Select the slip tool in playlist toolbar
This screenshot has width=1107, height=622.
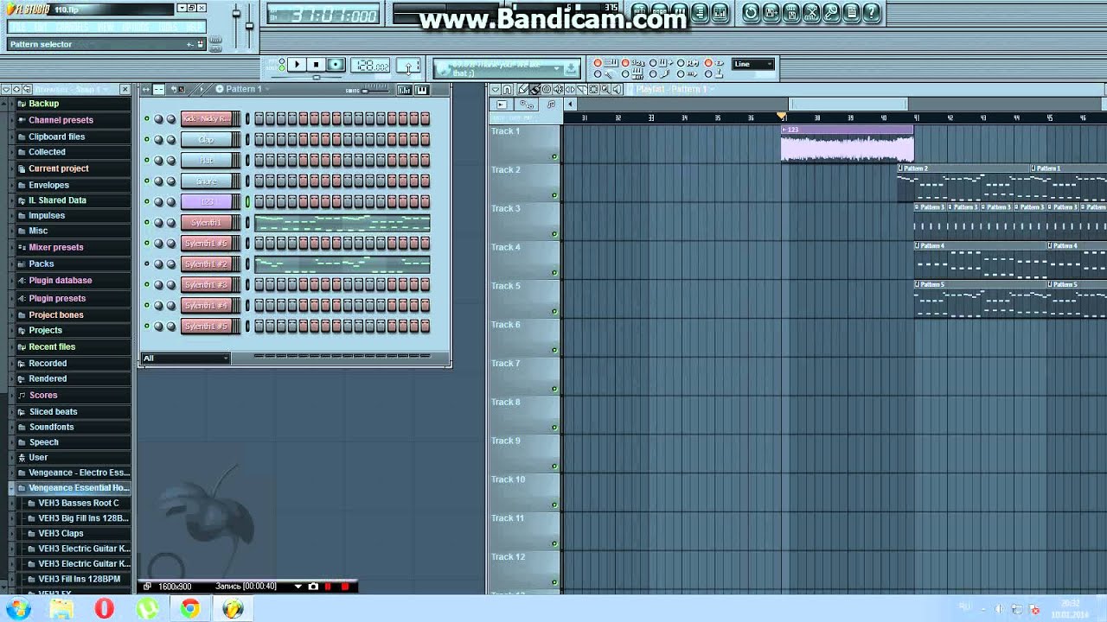(x=570, y=90)
